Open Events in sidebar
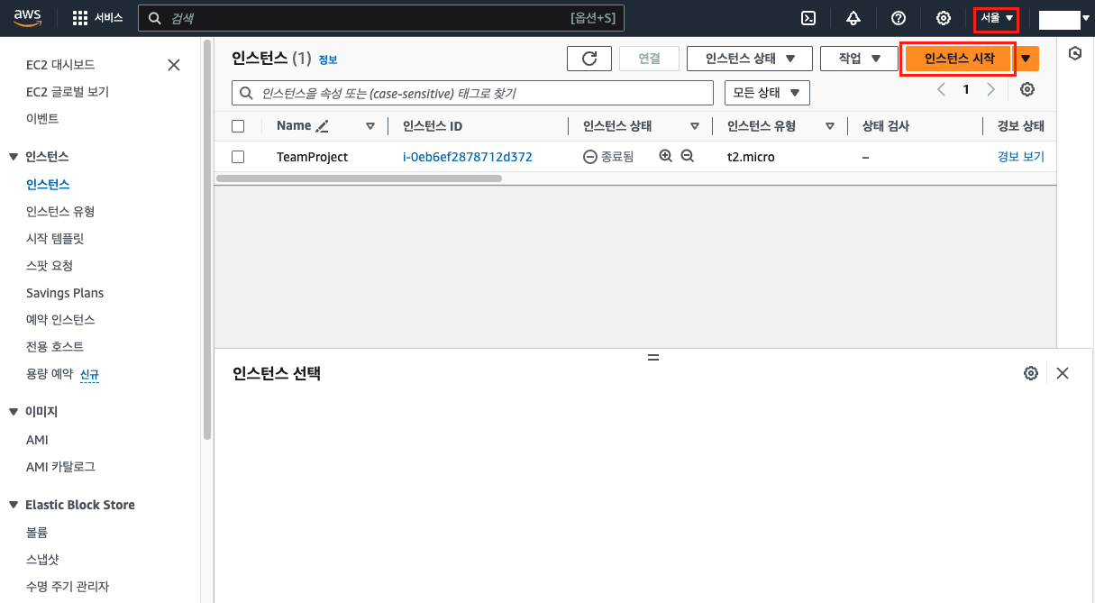Viewport: 1095px width, 603px height. coord(42,119)
